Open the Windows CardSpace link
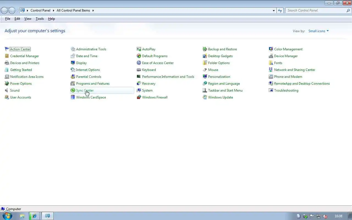The height and width of the screenshot is (220, 352). (91, 97)
